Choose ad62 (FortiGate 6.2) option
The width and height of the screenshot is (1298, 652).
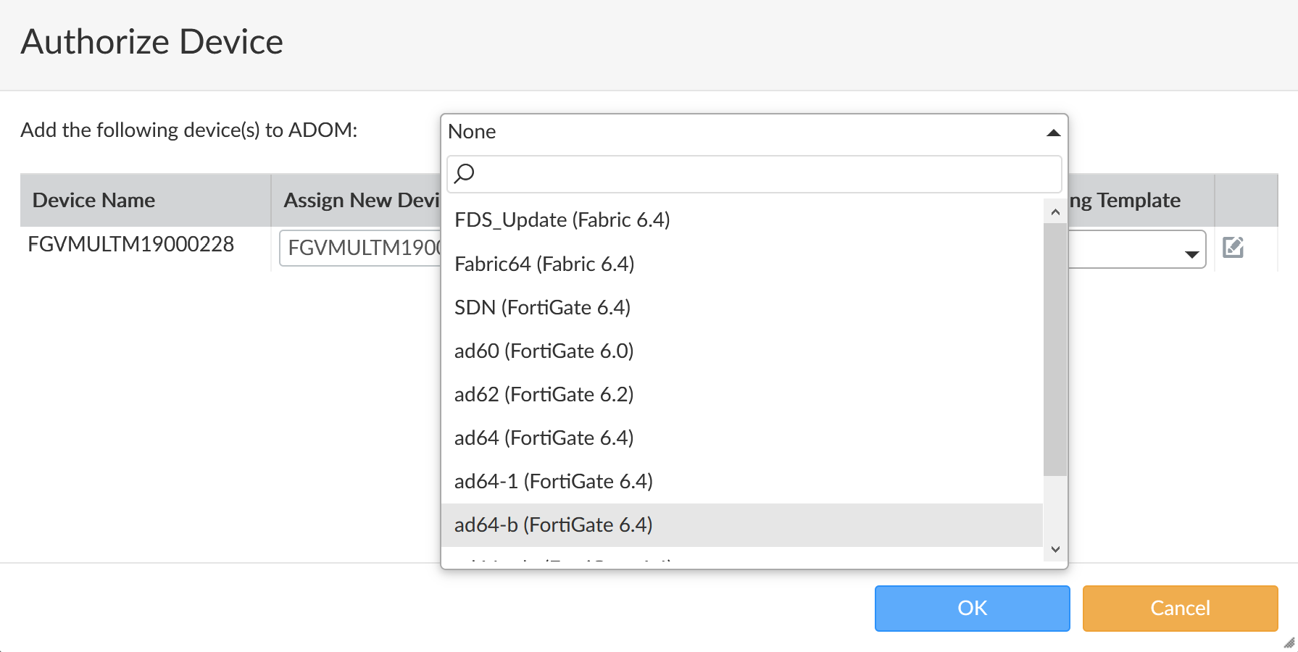[741, 394]
